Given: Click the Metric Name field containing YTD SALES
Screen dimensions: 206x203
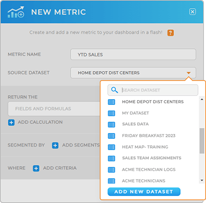Looking at the screenshot, I should (133, 54).
